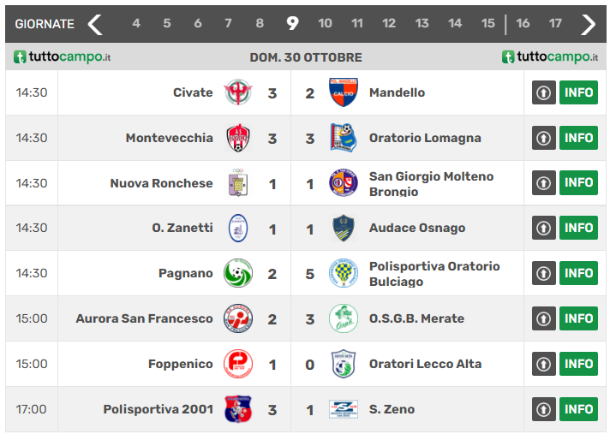Open the San Giorgio Molteno Brongio team link
610x434 pixels.
(431, 183)
